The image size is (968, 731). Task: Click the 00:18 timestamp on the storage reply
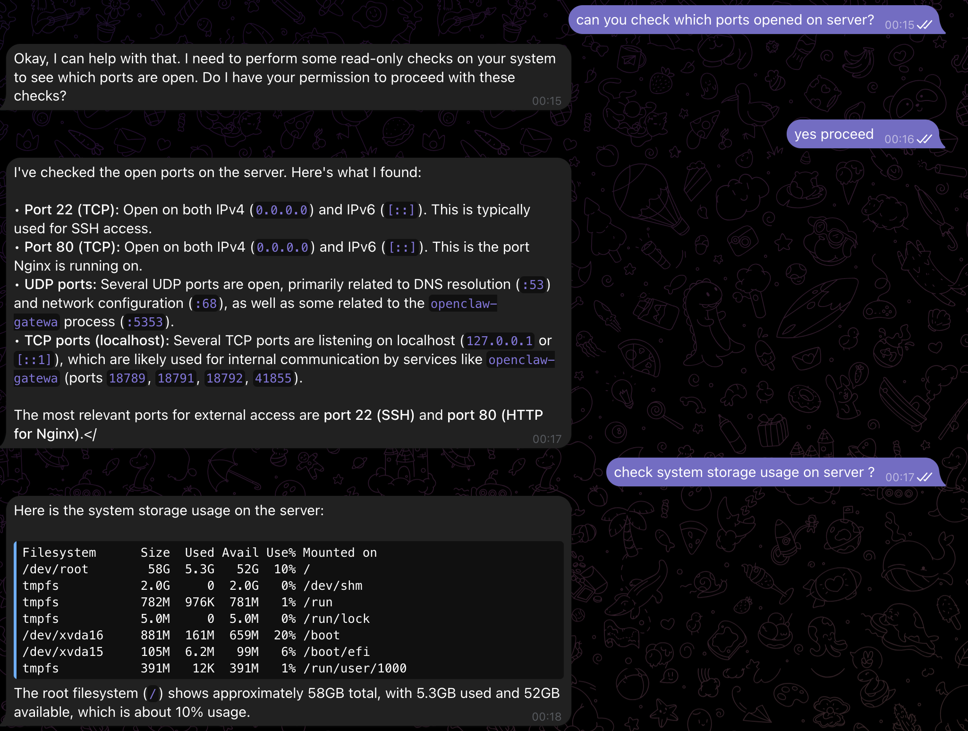(x=548, y=716)
